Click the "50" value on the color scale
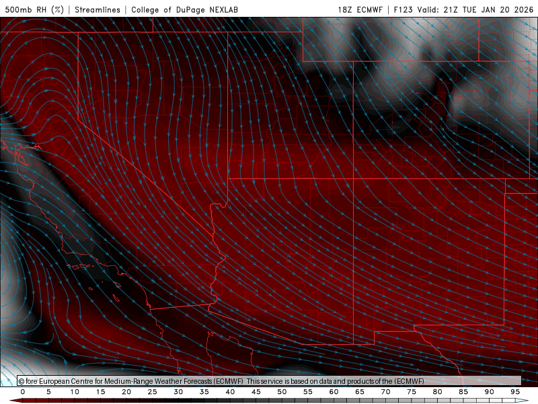Image resolution: width=538 pixels, height=404 pixels. pos(282,392)
